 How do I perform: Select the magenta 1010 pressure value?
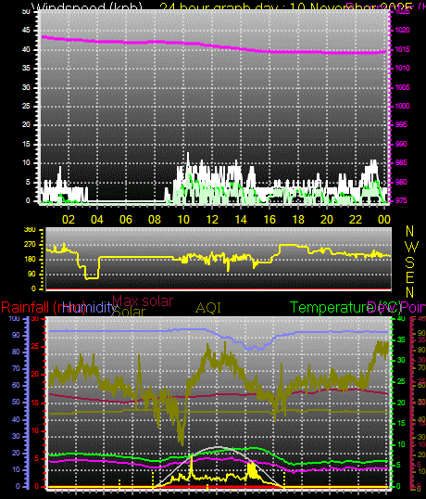[403, 68]
